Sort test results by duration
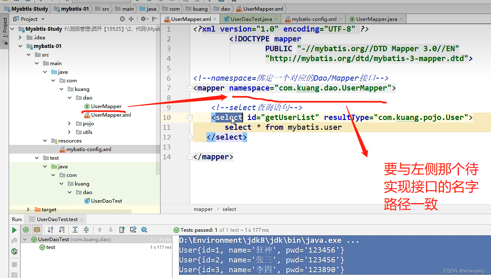Image resolution: width=491 pixels, height=278 pixels. pyautogui.click(x=62, y=230)
